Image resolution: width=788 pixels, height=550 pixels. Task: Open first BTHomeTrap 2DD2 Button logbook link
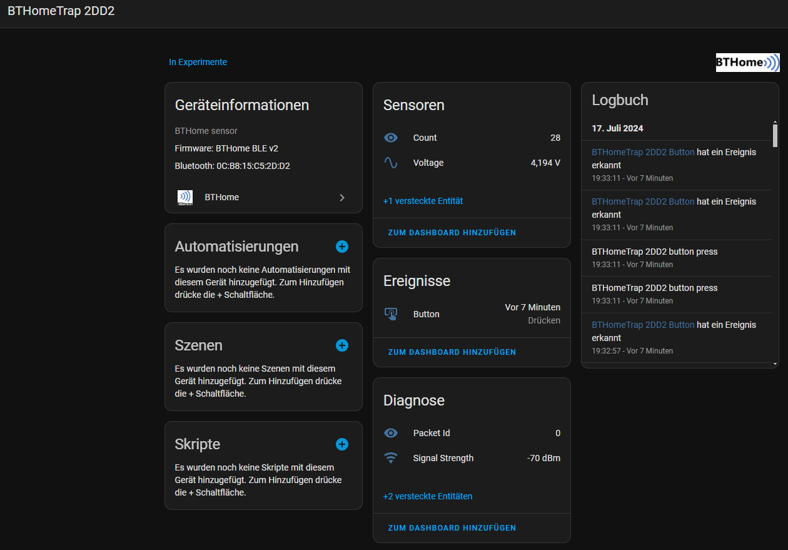point(643,152)
